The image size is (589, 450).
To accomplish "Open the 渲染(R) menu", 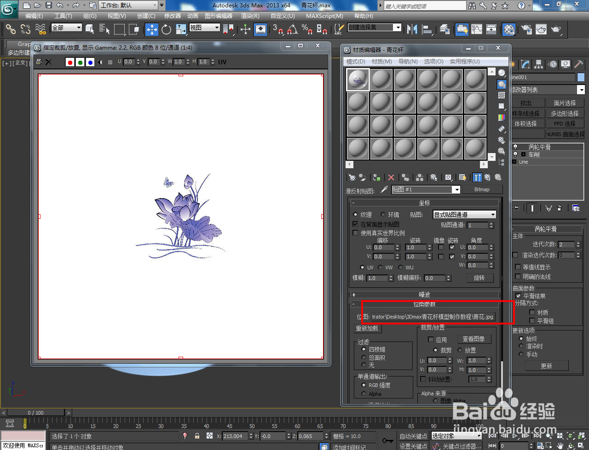I will pyautogui.click(x=250, y=16).
